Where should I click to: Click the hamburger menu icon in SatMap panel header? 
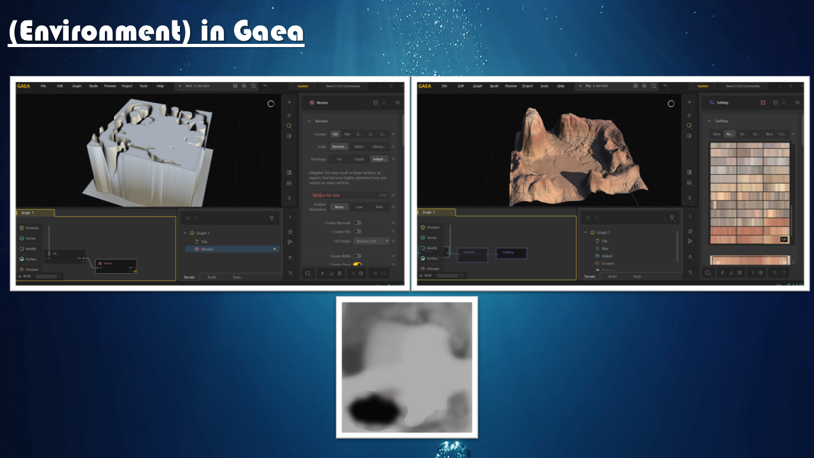tap(797, 102)
